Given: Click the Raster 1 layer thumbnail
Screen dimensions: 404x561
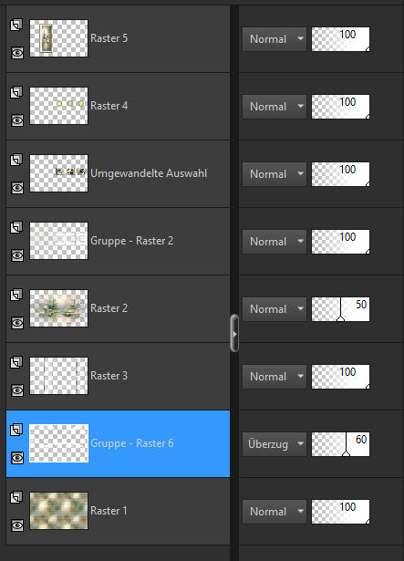Looking at the screenshot, I should point(58,511).
